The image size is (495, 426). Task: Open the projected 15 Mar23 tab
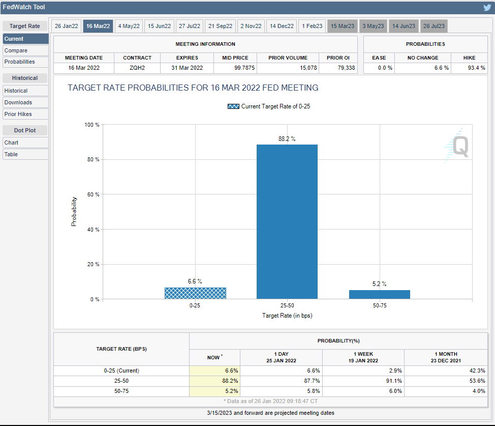343,26
